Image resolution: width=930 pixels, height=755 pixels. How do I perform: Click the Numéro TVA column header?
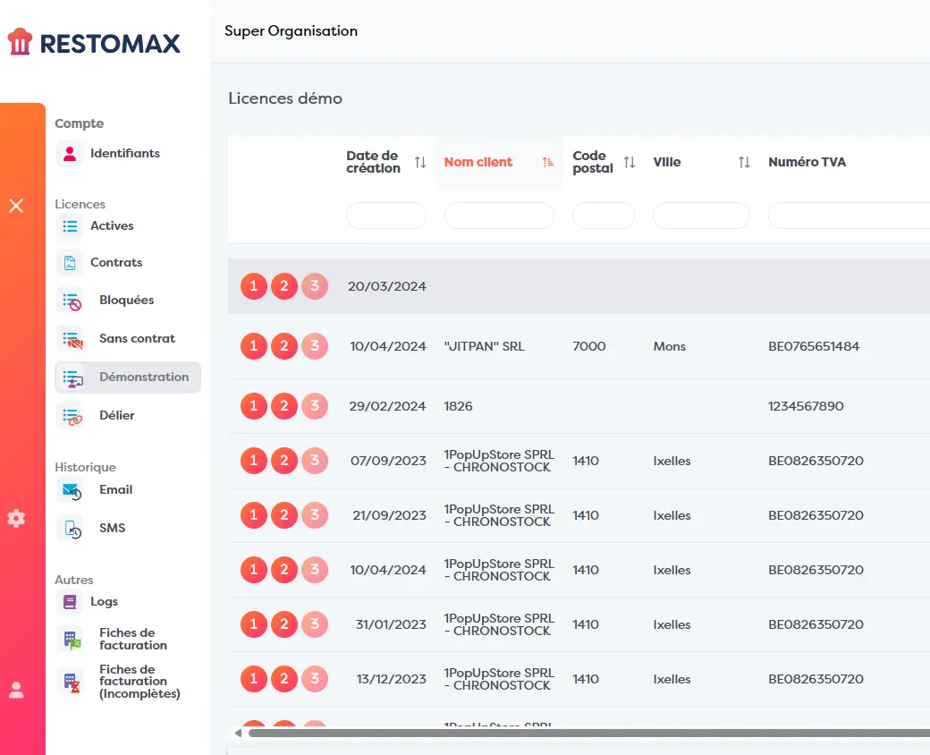(807, 162)
